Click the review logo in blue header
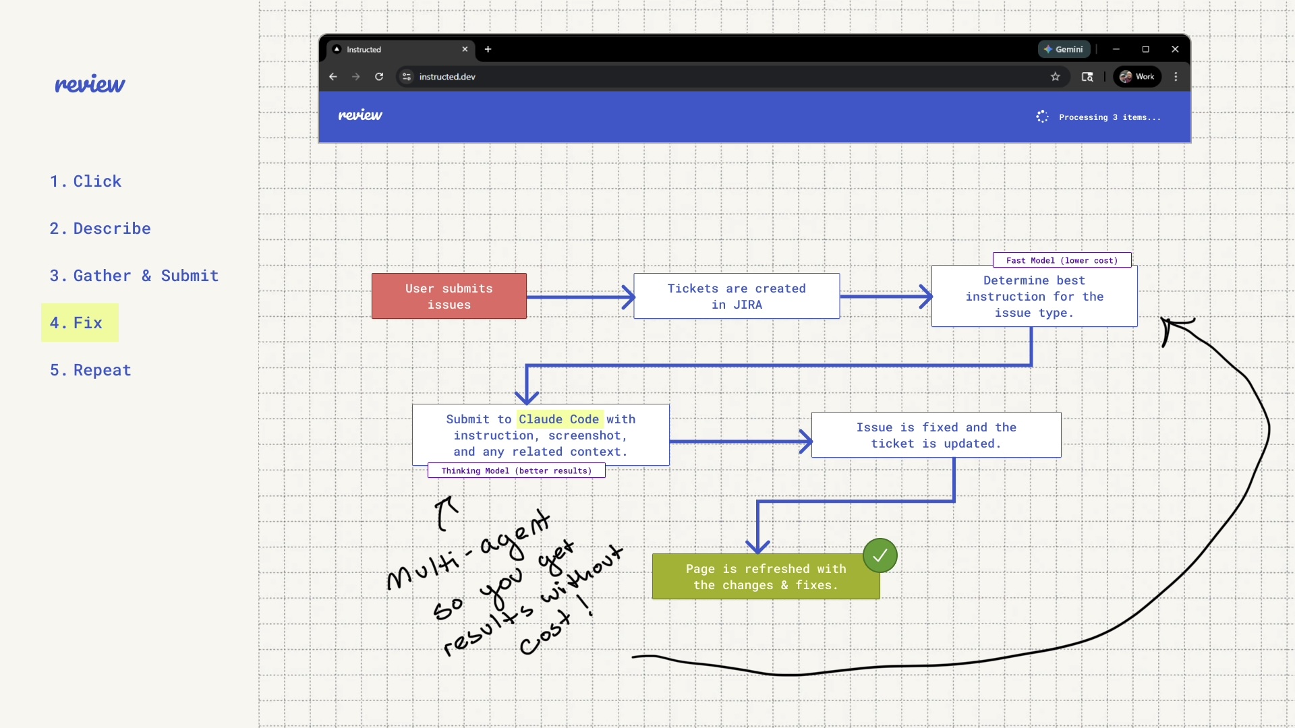 360,115
